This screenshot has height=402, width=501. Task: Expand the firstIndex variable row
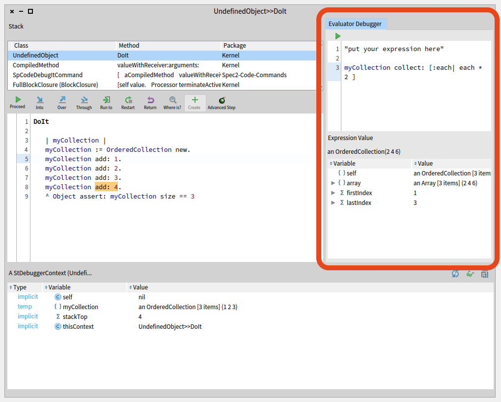click(334, 193)
